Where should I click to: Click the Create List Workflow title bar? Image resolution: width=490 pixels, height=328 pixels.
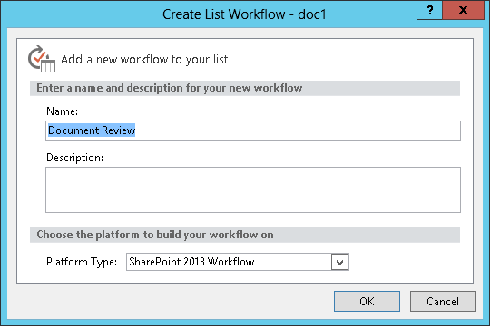(244, 14)
